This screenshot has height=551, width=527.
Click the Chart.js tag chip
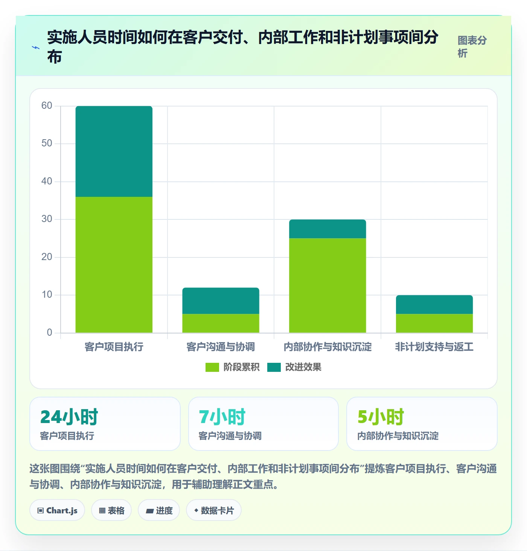[57, 510]
